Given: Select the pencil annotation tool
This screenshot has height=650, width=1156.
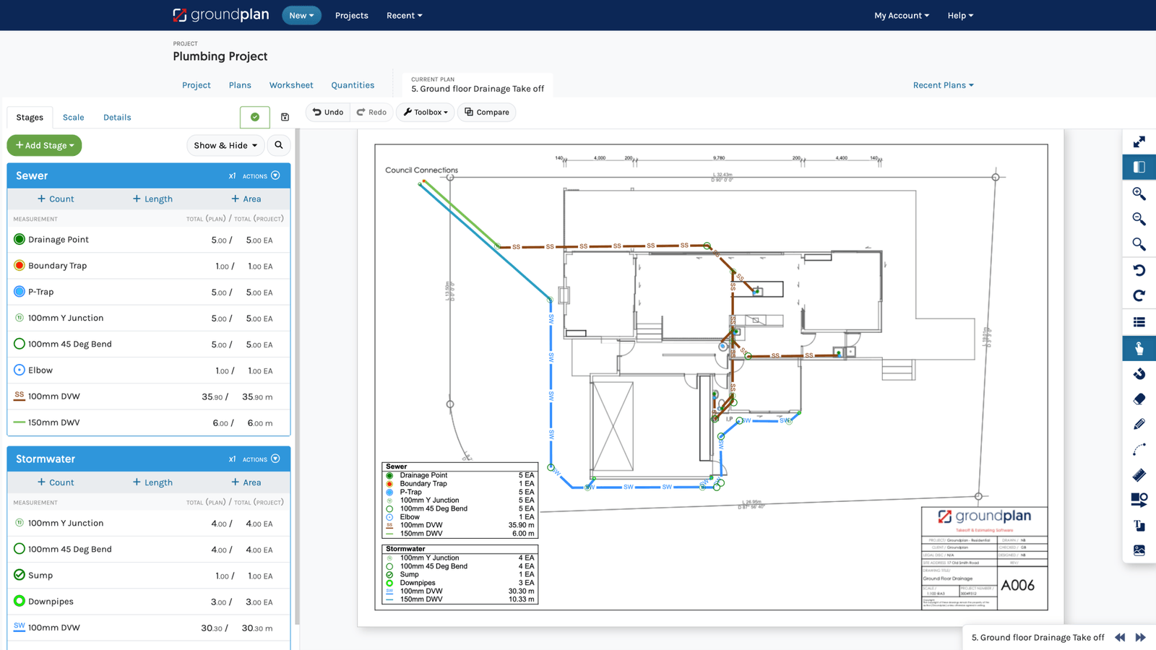Looking at the screenshot, I should [1139, 424].
